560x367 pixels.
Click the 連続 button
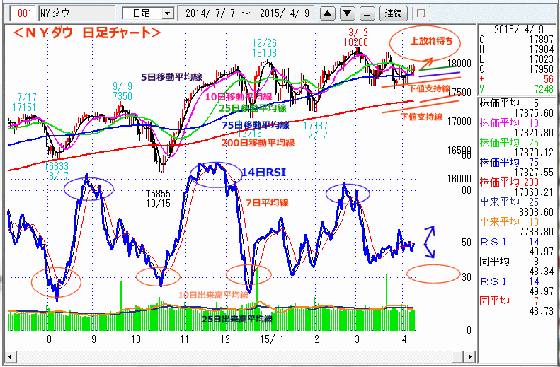pos(393,14)
